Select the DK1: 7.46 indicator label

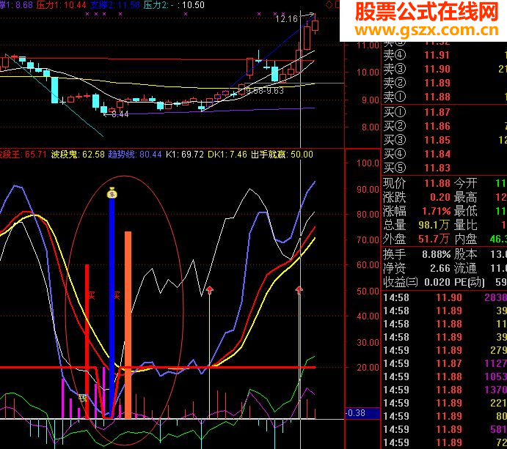click(227, 155)
